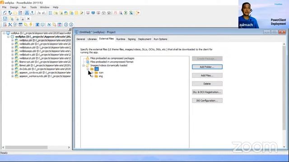Click the Full Build Workspace blue monitor icon
The width and height of the screenshot is (289, 162).
pos(93,13)
